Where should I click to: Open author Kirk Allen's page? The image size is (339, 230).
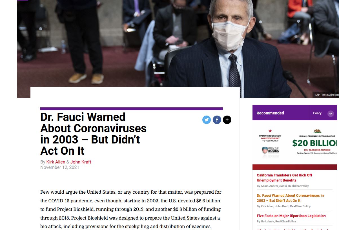coord(56,162)
